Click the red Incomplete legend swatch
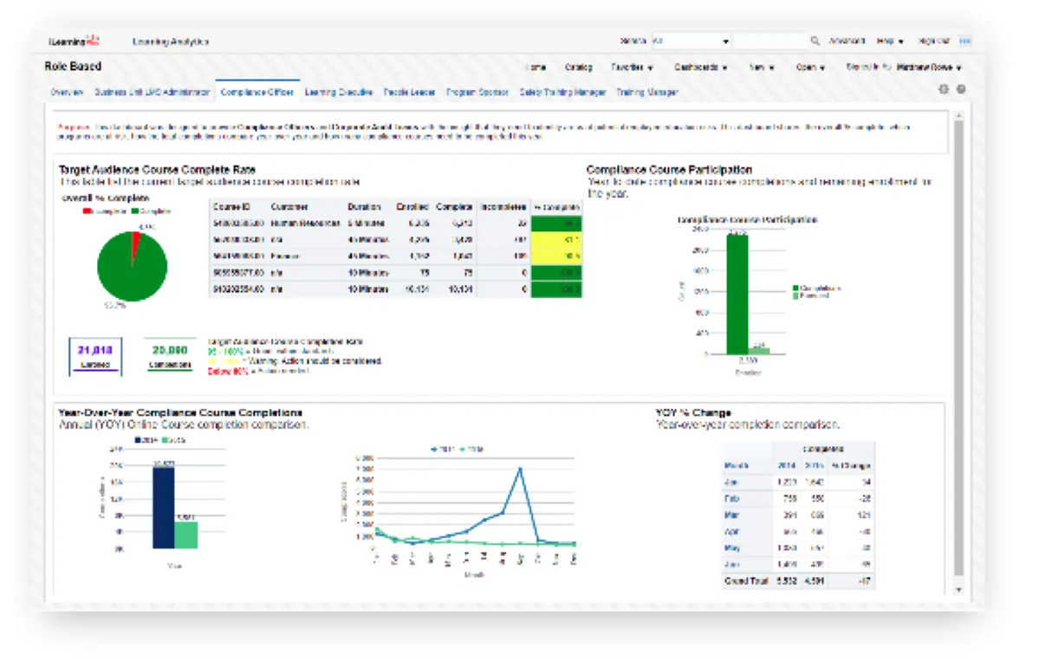The height and width of the screenshot is (661, 1040). tap(87, 210)
